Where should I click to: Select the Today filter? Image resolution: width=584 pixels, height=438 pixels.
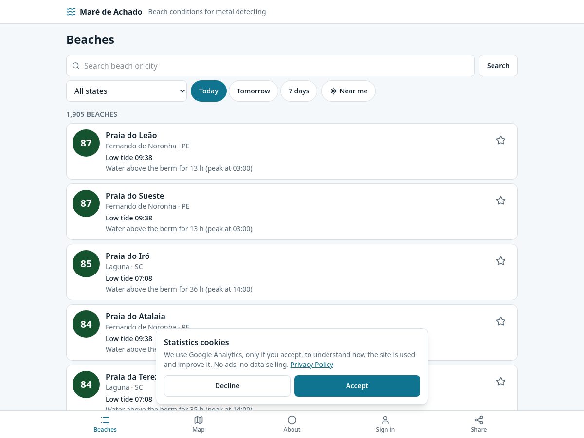pos(209,91)
